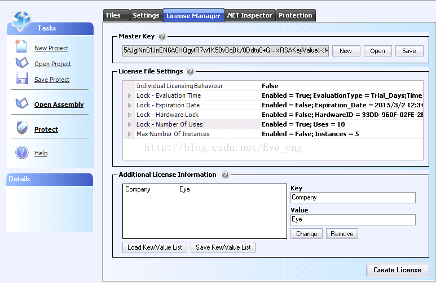Click the New Project page icon
436x283 pixels.
click(x=21, y=46)
